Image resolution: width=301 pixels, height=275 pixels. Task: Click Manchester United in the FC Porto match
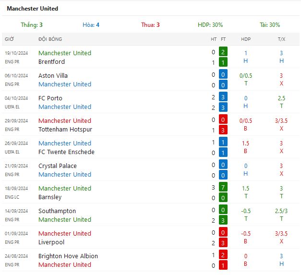[x=65, y=107]
